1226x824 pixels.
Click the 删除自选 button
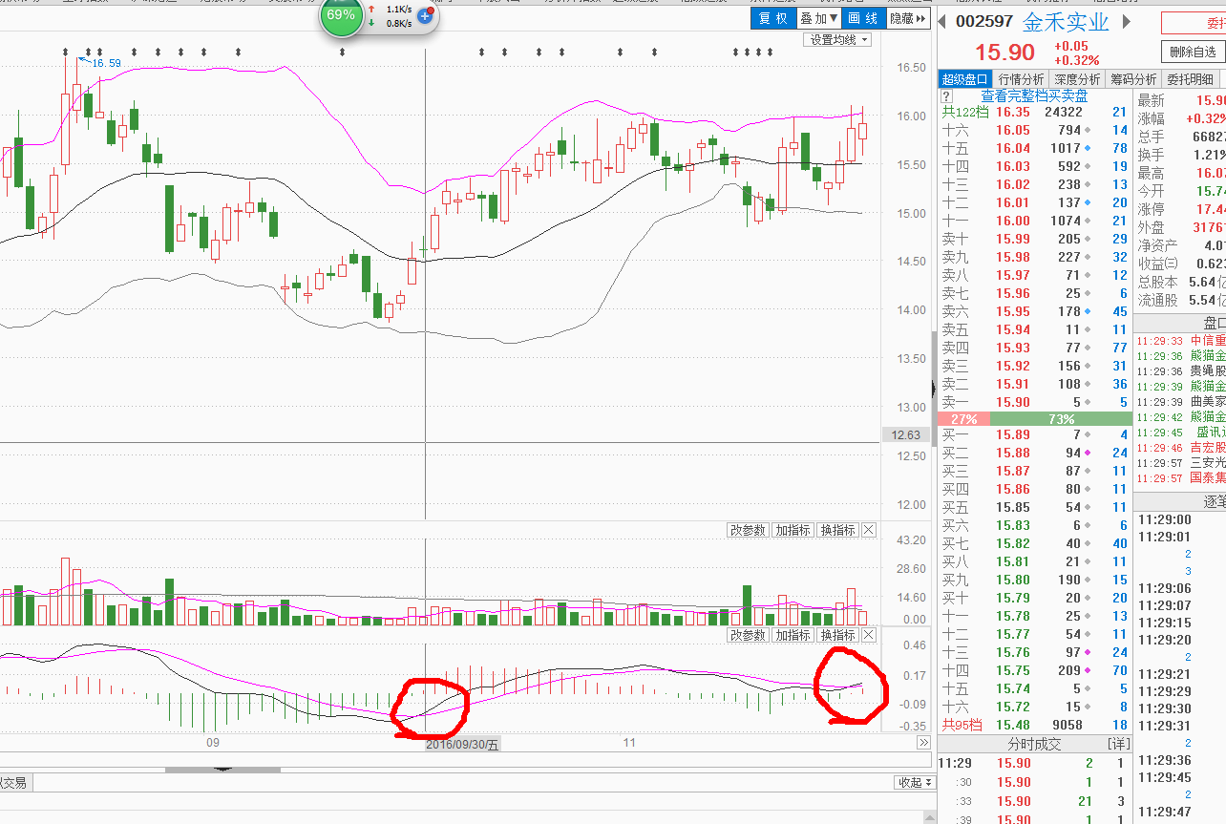tap(1193, 52)
